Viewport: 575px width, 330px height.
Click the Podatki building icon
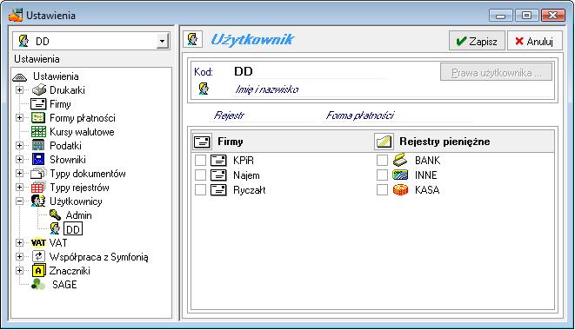[x=38, y=145]
